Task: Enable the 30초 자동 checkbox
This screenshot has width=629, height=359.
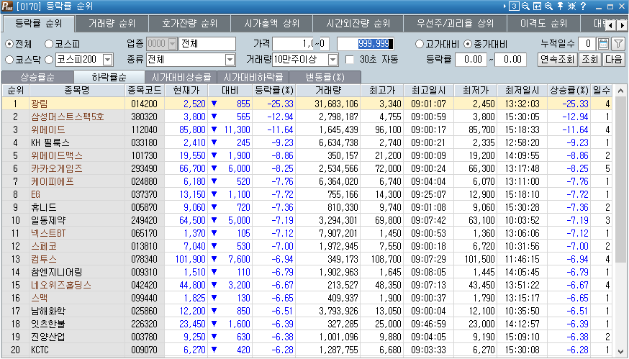Action: click(350, 60)
